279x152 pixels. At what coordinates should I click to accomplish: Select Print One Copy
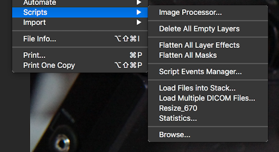[x=80, y=65]
